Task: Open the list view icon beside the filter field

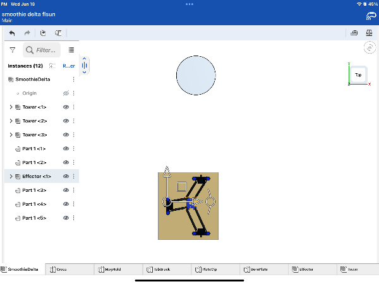Action: pos(71,50)
